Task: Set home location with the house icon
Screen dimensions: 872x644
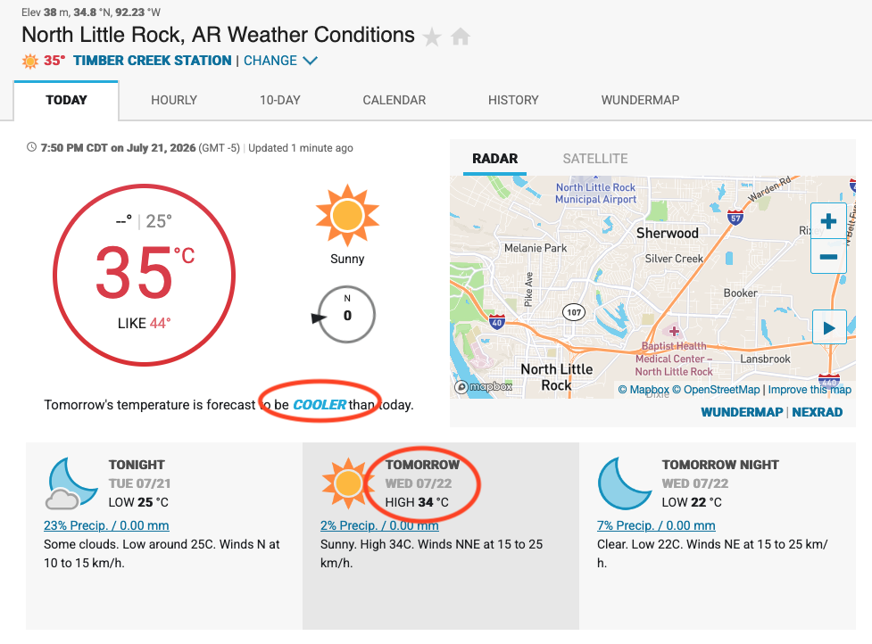Action: (461, 37)
